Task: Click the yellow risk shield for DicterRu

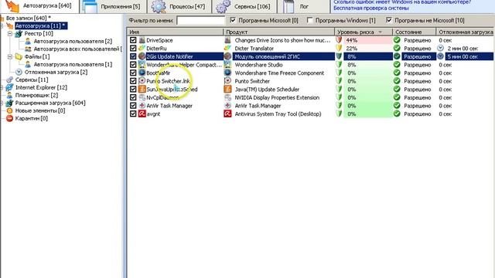Action: coord(339,48)
